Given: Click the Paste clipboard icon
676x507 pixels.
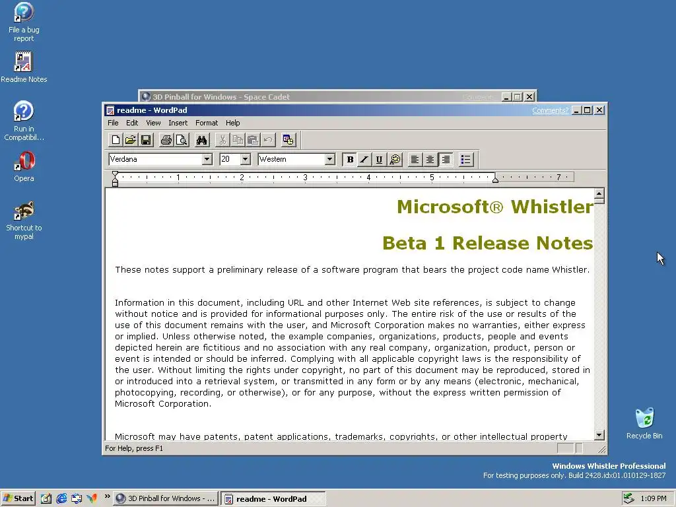Looking at the screenshot, I should coord(253,140).
